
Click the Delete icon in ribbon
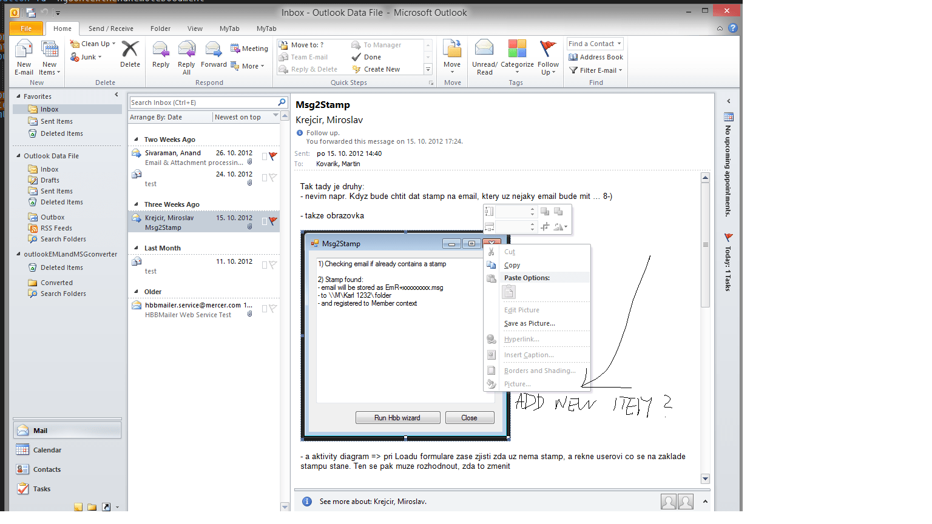coord(130,50)
